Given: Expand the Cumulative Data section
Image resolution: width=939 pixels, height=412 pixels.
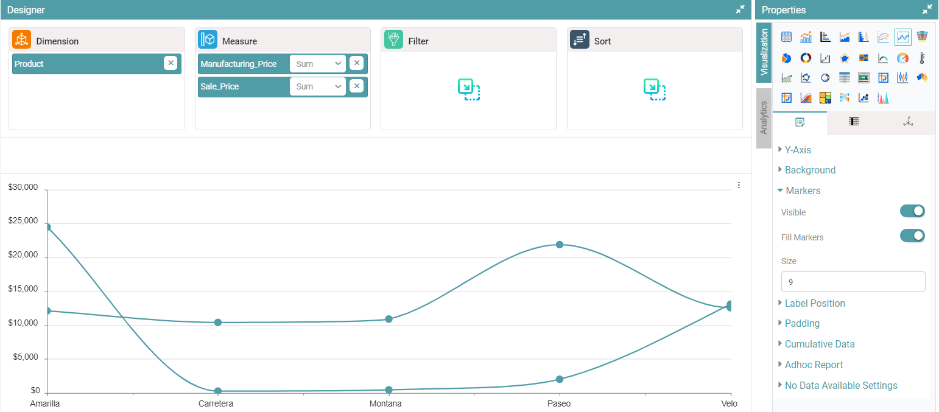Looking at the screenshot, I should pos(819,344).
